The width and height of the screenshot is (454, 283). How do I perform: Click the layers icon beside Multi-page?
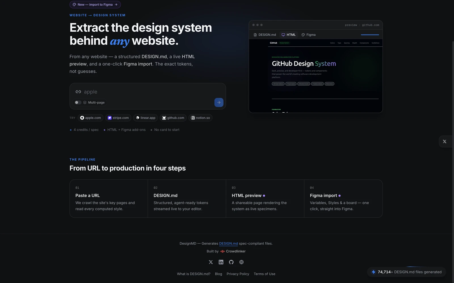85,102
